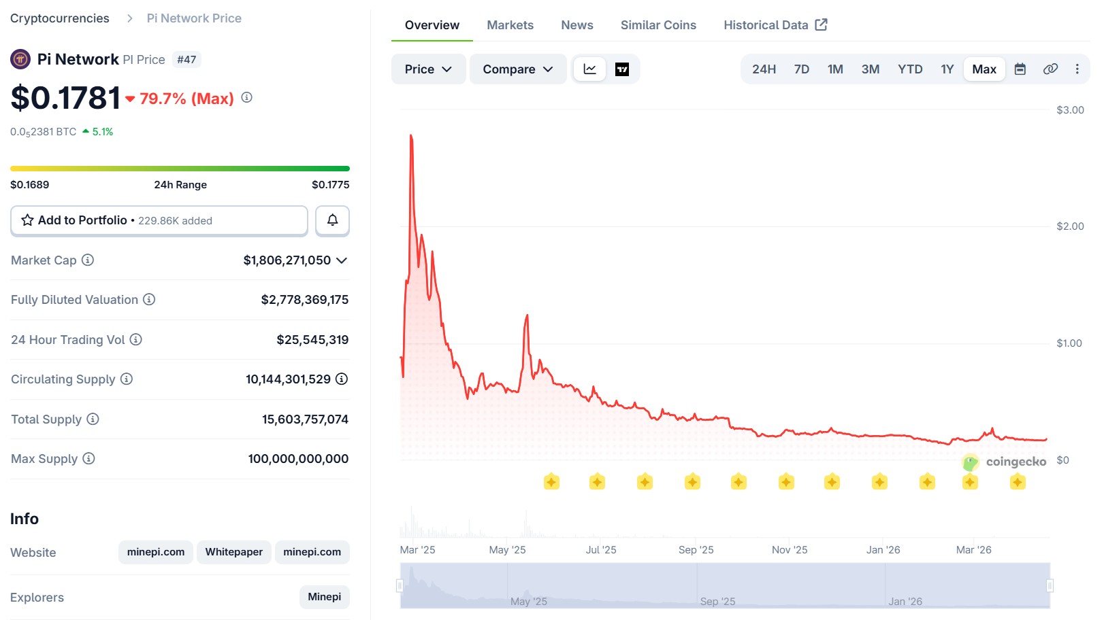Click the price alert bell icon
1104x620 pixels.
pyautogui.click(x=332, y=220)
